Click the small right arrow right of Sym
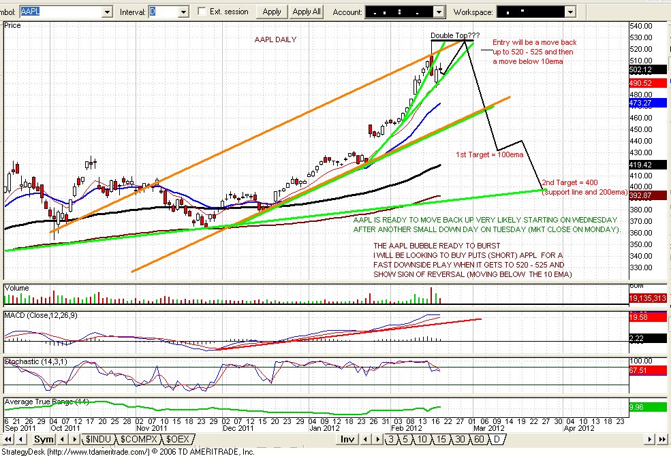Image resolution: width=671 pixels, height=456 pixels. click(74, 440)
